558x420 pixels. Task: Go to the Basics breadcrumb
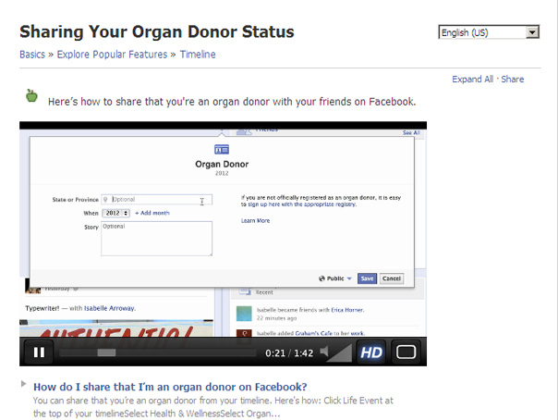(32, 55)
